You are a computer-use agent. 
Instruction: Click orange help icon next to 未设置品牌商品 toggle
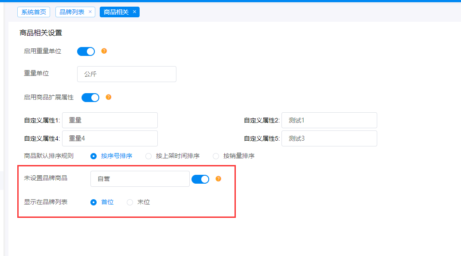[x=218, y=179]
